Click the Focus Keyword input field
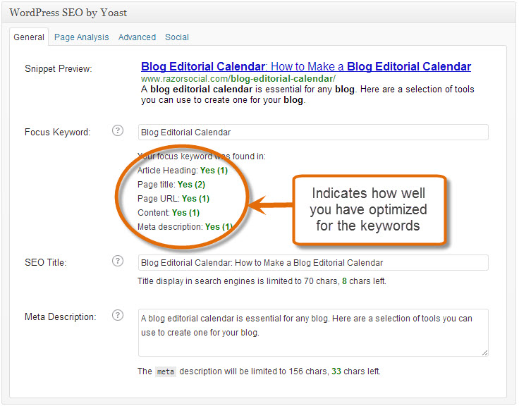519x406 pixels. point(312,132)
